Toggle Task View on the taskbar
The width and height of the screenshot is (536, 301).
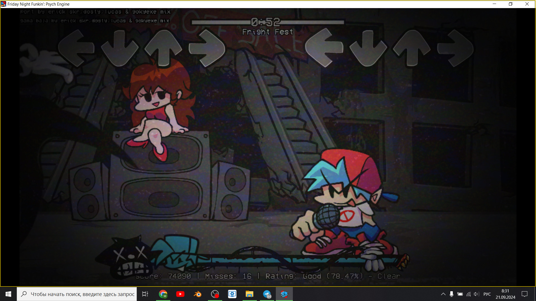point(145,294)
